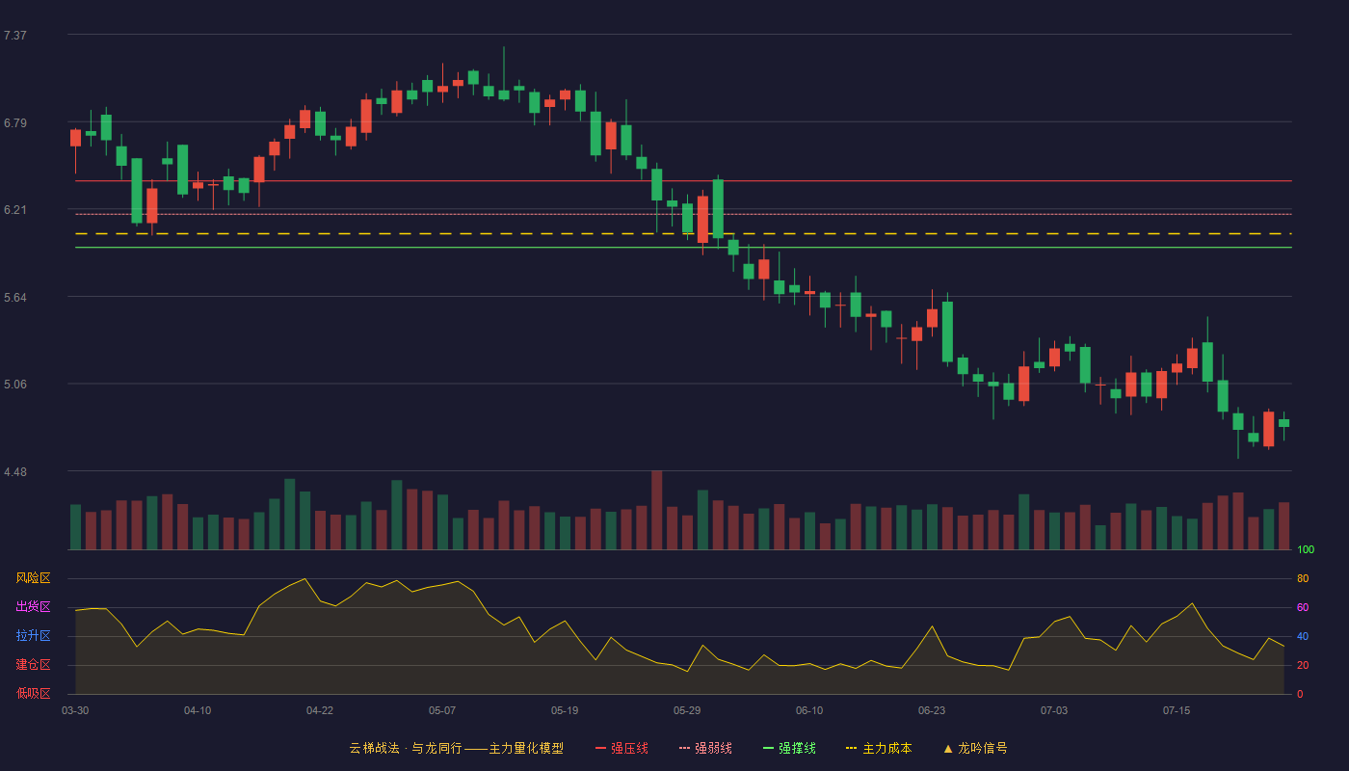
Task: Click the 7.37 price axis label
Action: [15, 36]
